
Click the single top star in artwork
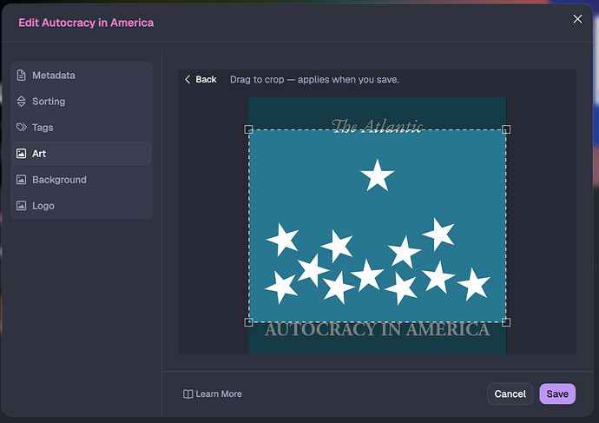click(x=378, y=175)
